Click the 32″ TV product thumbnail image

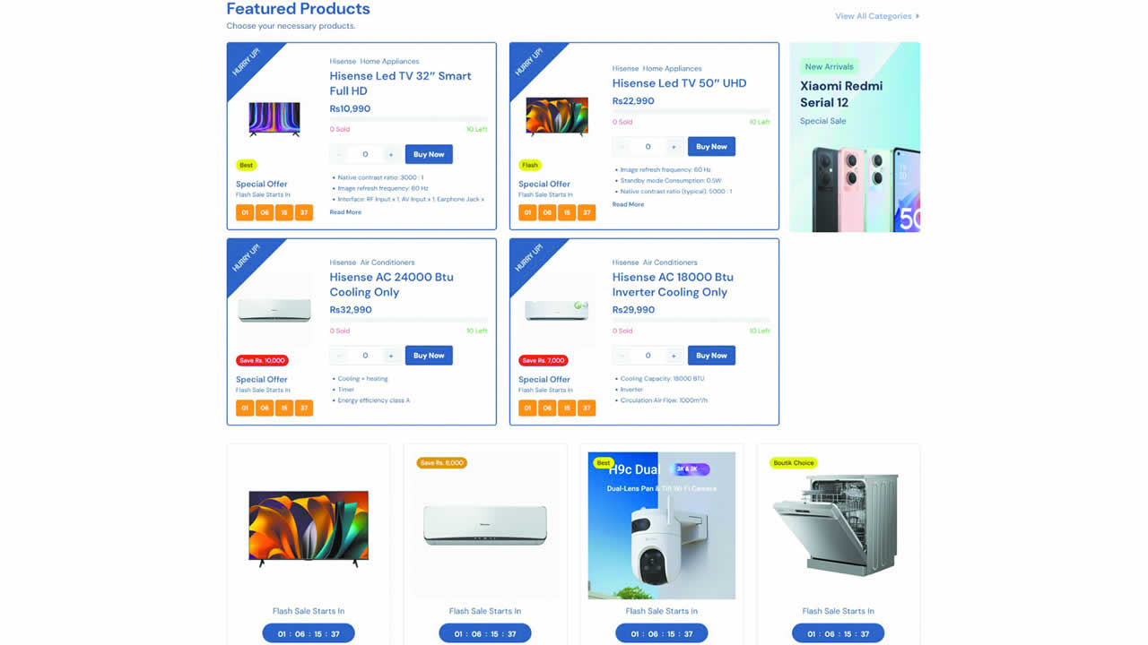pyautogui.click(x=274, y=118)
